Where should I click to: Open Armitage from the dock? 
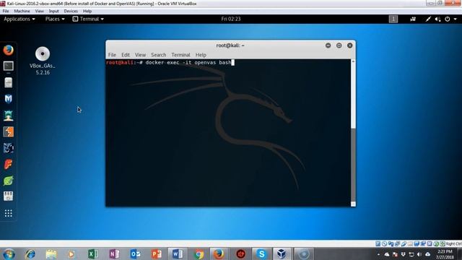click(8, 116)
